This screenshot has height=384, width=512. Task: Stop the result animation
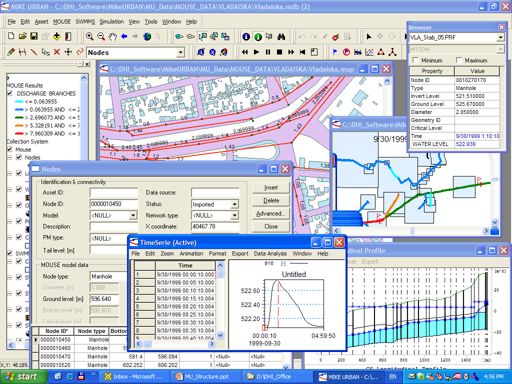279,52
